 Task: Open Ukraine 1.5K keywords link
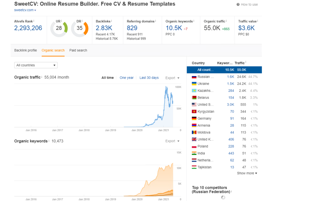click(x=230, y=84)
